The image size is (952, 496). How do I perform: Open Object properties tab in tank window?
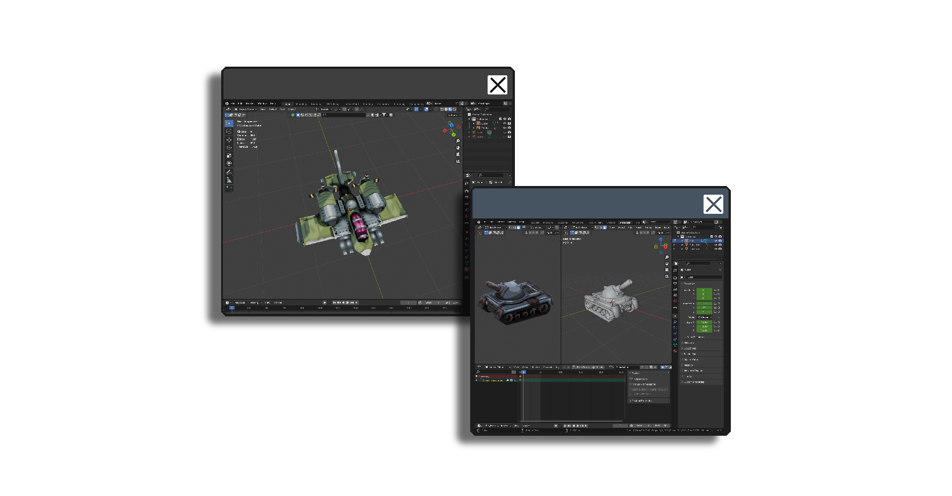click(675, 316)
